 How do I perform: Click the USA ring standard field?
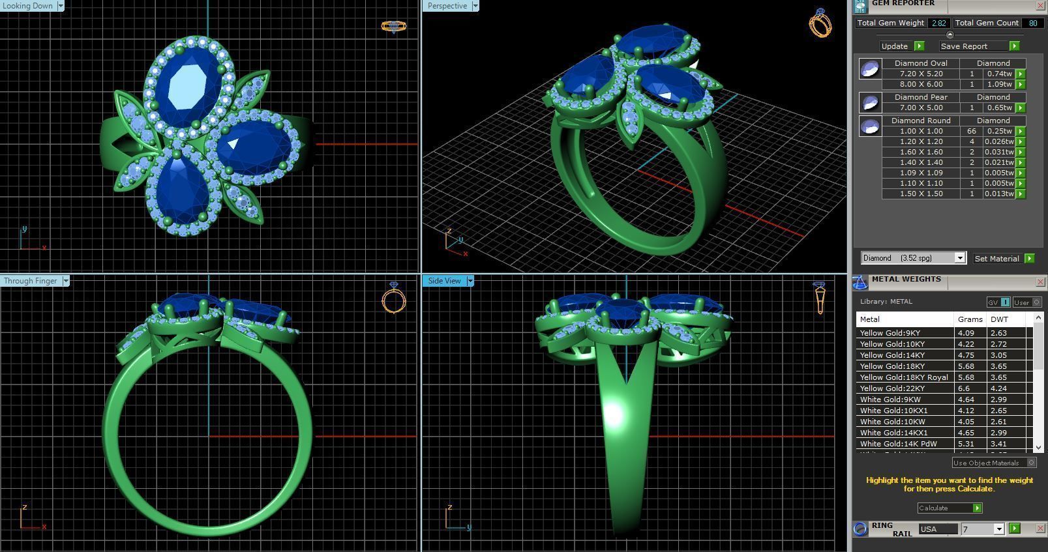pyautogui.click(x=938, y=529)
